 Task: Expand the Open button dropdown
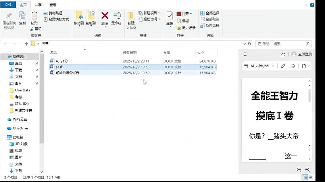[x=191, y=14]
